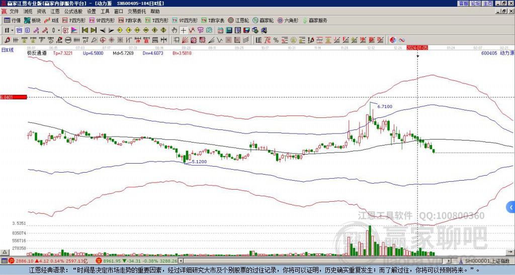515x275 pixels.
Task: Click the 8961.95 index value in the status bar
Action: 112,261
